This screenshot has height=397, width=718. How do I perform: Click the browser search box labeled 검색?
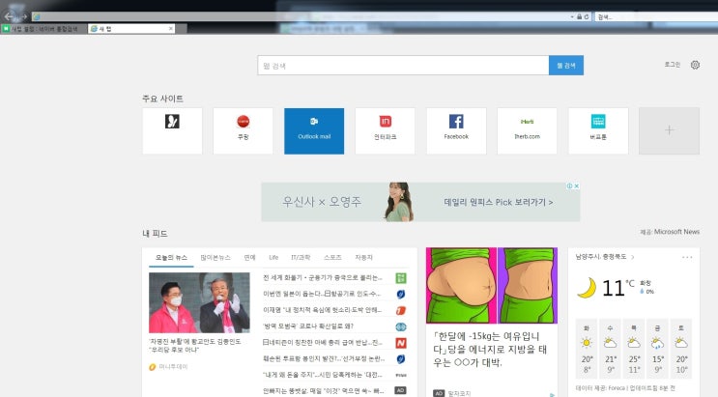[x=656, y=16]
